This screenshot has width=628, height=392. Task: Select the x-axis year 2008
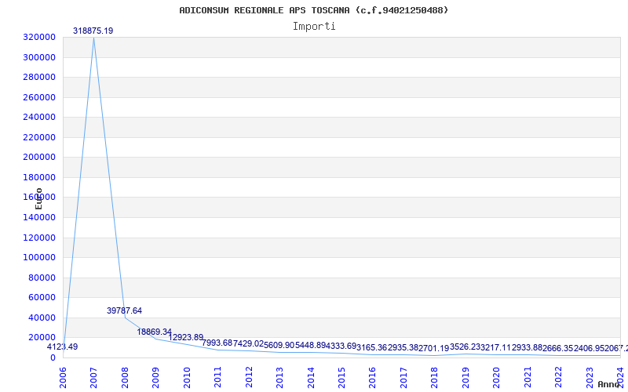pyautogui.click(x=125, y=378)
